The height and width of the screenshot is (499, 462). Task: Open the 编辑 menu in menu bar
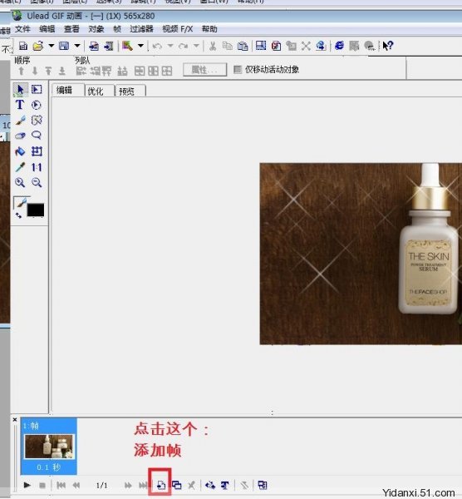pos(47,29)
